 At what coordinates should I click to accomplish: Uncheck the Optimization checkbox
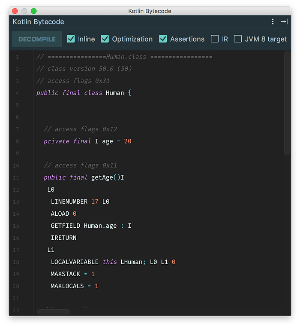pyautogui.click(x=105, y=39)
